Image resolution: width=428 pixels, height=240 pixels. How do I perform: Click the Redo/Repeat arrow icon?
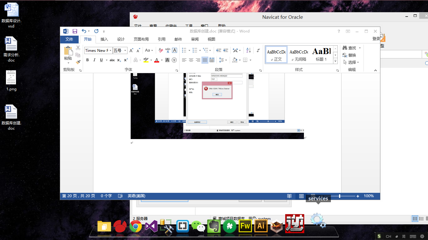point(96,31)
